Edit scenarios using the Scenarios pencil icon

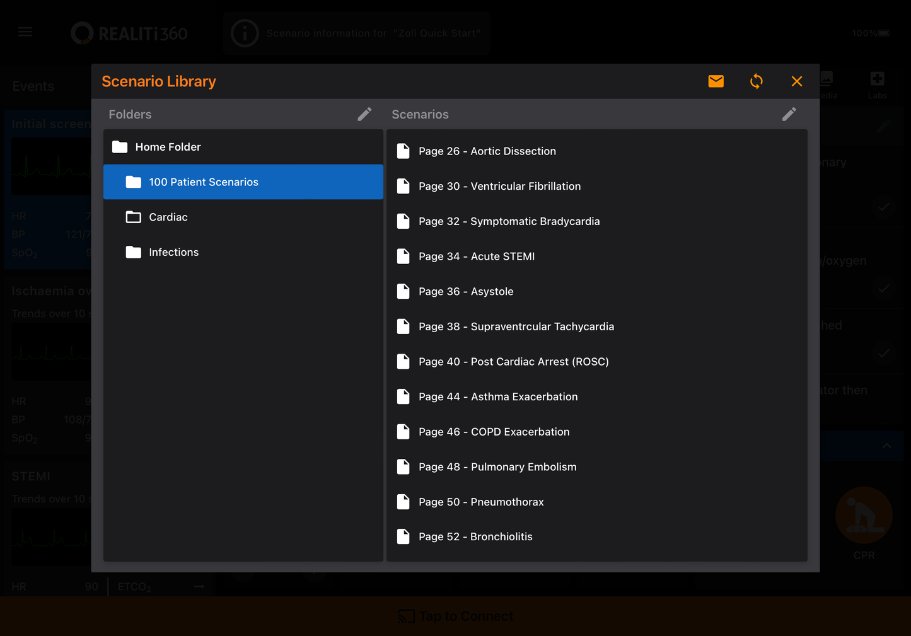pyautogui.click(x=789, y=114)
